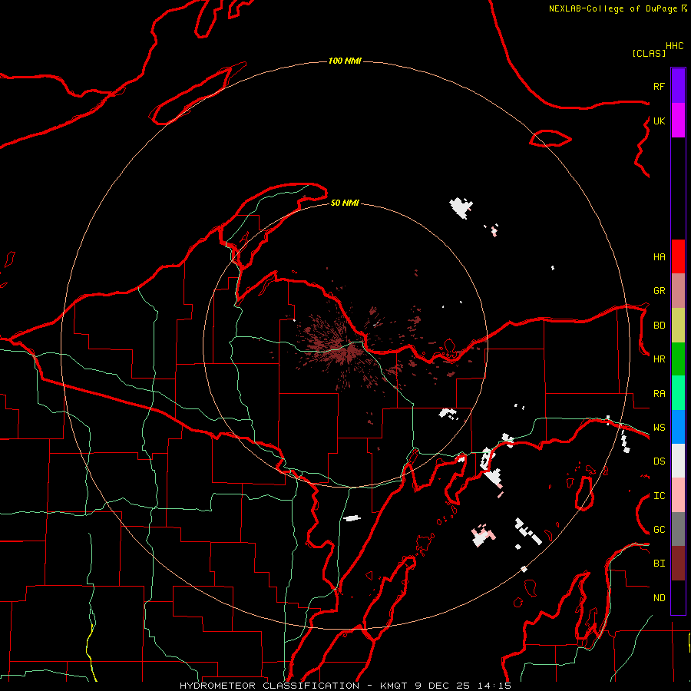This screenshot has width=691, height=691.
Task: Click the GC legend label
Action: point(659,530)
